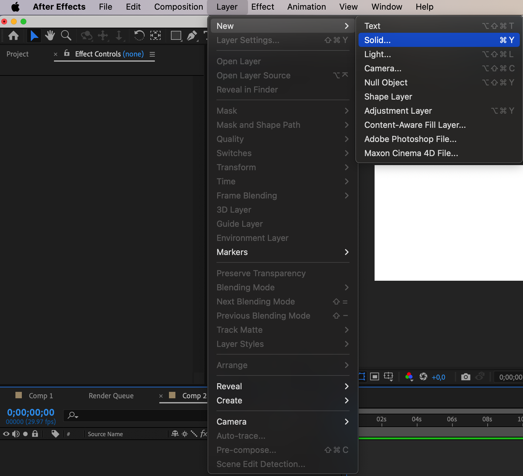Switch to the Comp 1 timeline tab

(x=41, y=396)
